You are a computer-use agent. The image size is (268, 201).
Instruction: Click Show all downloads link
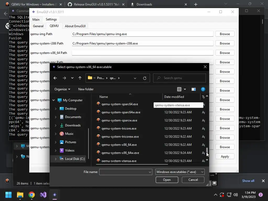(248, 181)
